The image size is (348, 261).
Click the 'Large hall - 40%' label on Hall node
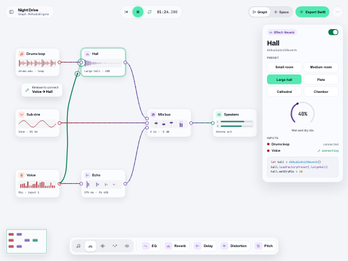click(97, 71)
